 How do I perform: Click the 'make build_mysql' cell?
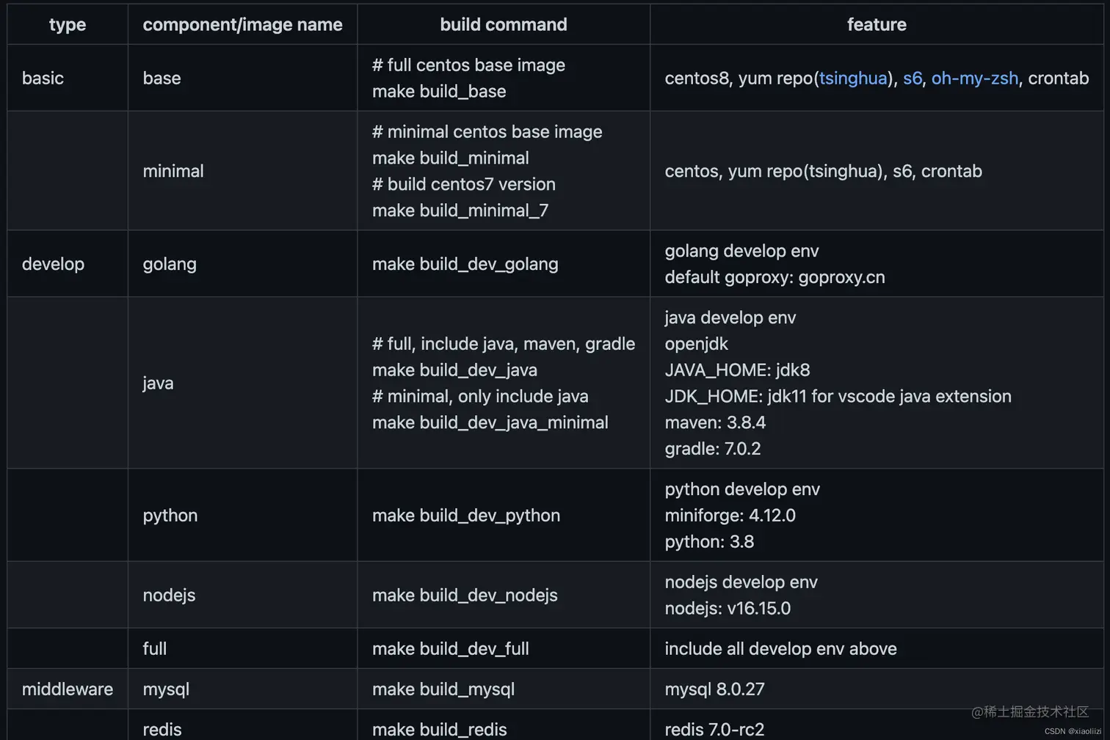(504, 689)
